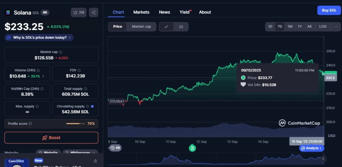342x167 pixels.
Task: Click the mini overview chart range handle
Action: (x=323, y=159)
